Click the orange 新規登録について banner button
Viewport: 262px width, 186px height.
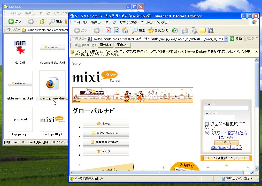[x=226, y=158]
